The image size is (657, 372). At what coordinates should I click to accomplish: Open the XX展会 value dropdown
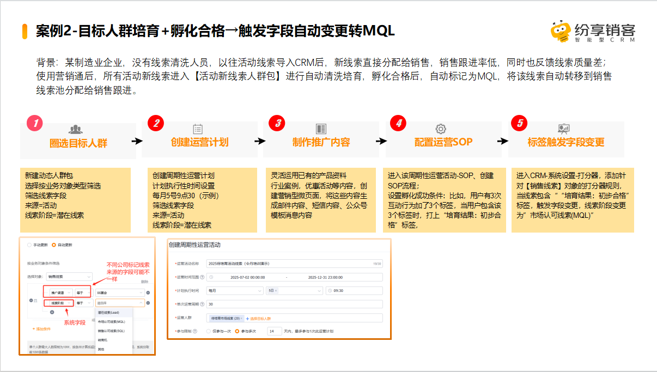120,292
